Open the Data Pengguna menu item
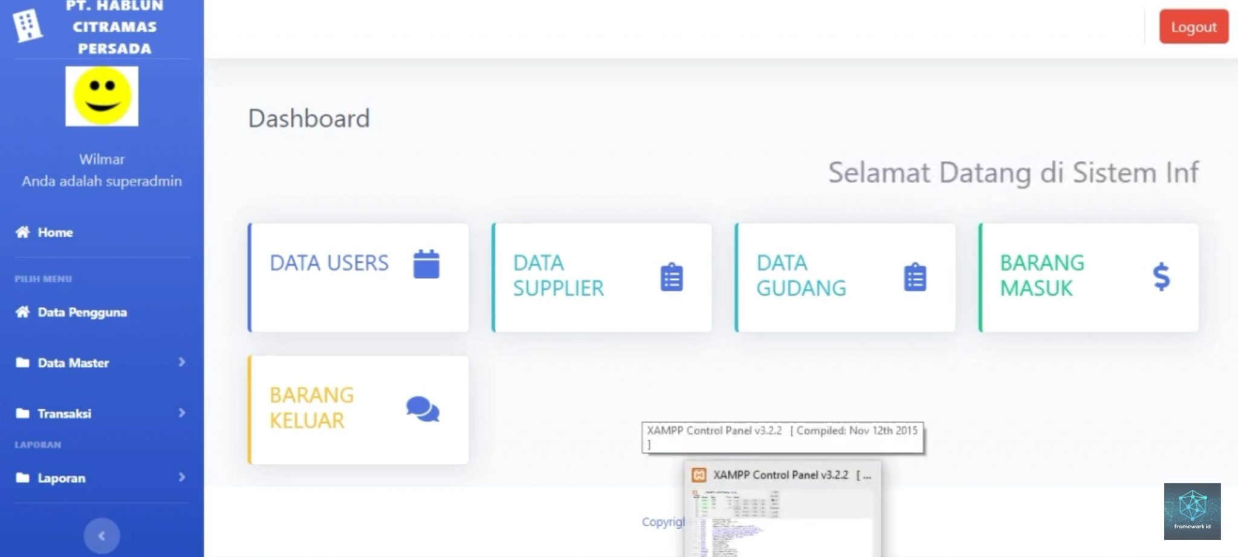Viewport: 1238px width, 557px height. 82,312
